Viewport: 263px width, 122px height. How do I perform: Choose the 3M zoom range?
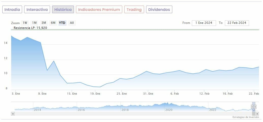[44, 23]
